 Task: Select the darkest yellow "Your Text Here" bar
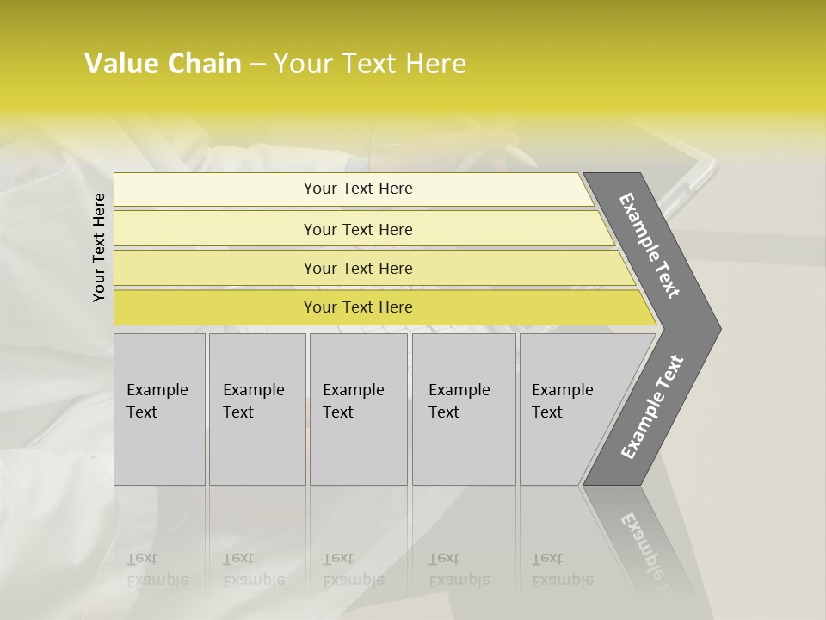pos(358,307)
